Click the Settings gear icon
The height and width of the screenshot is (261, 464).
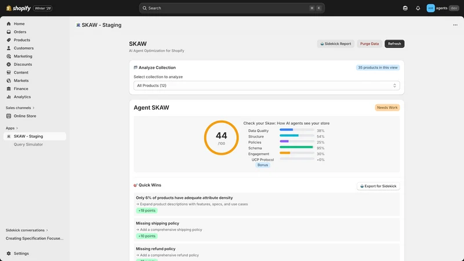coord(9,253)
